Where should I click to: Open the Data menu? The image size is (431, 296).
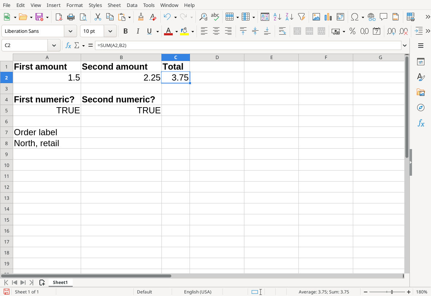pos(132,5)
